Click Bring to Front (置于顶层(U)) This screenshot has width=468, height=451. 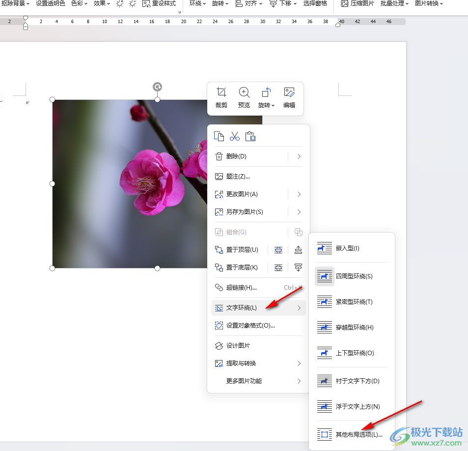(x=237, y=249)
